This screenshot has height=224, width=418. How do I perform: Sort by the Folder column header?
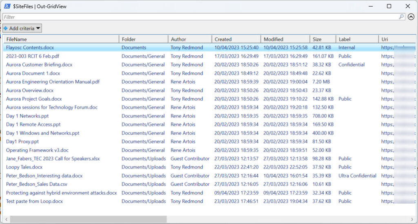144,39
